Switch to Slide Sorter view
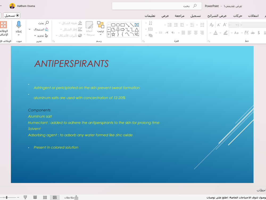 [45, 197]
